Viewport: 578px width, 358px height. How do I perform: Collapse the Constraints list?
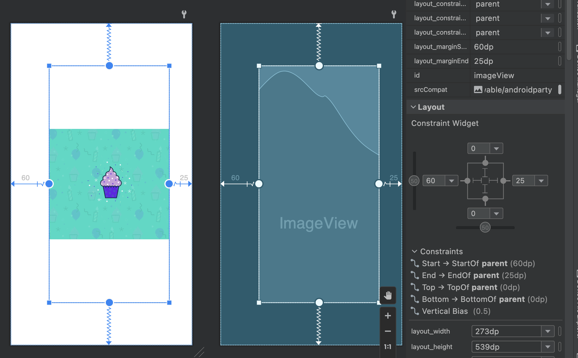(x=415, y=251)
